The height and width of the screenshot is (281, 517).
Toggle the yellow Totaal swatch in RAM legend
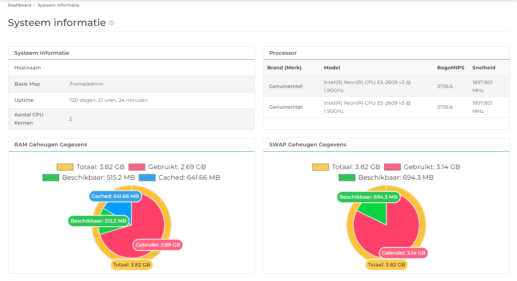click(65, 167)
